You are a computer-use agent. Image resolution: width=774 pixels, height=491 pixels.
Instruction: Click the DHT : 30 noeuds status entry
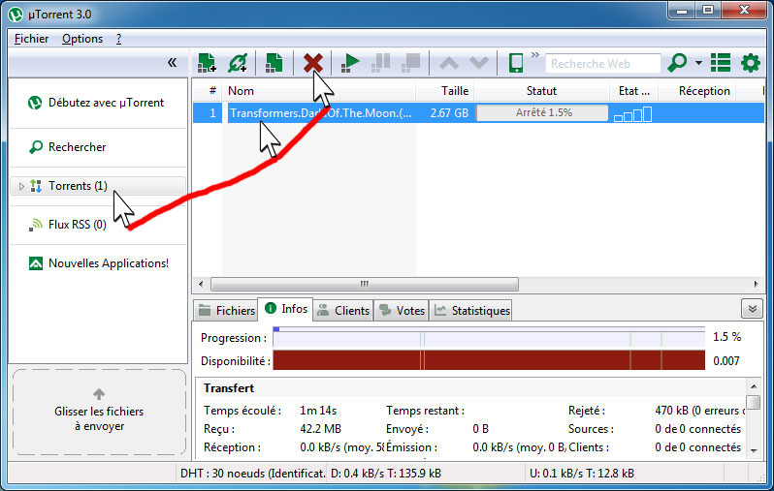(252, 474)
